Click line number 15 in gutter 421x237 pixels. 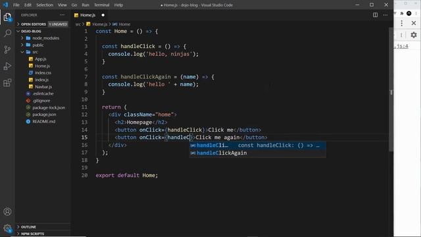click(x=84, y=138)
